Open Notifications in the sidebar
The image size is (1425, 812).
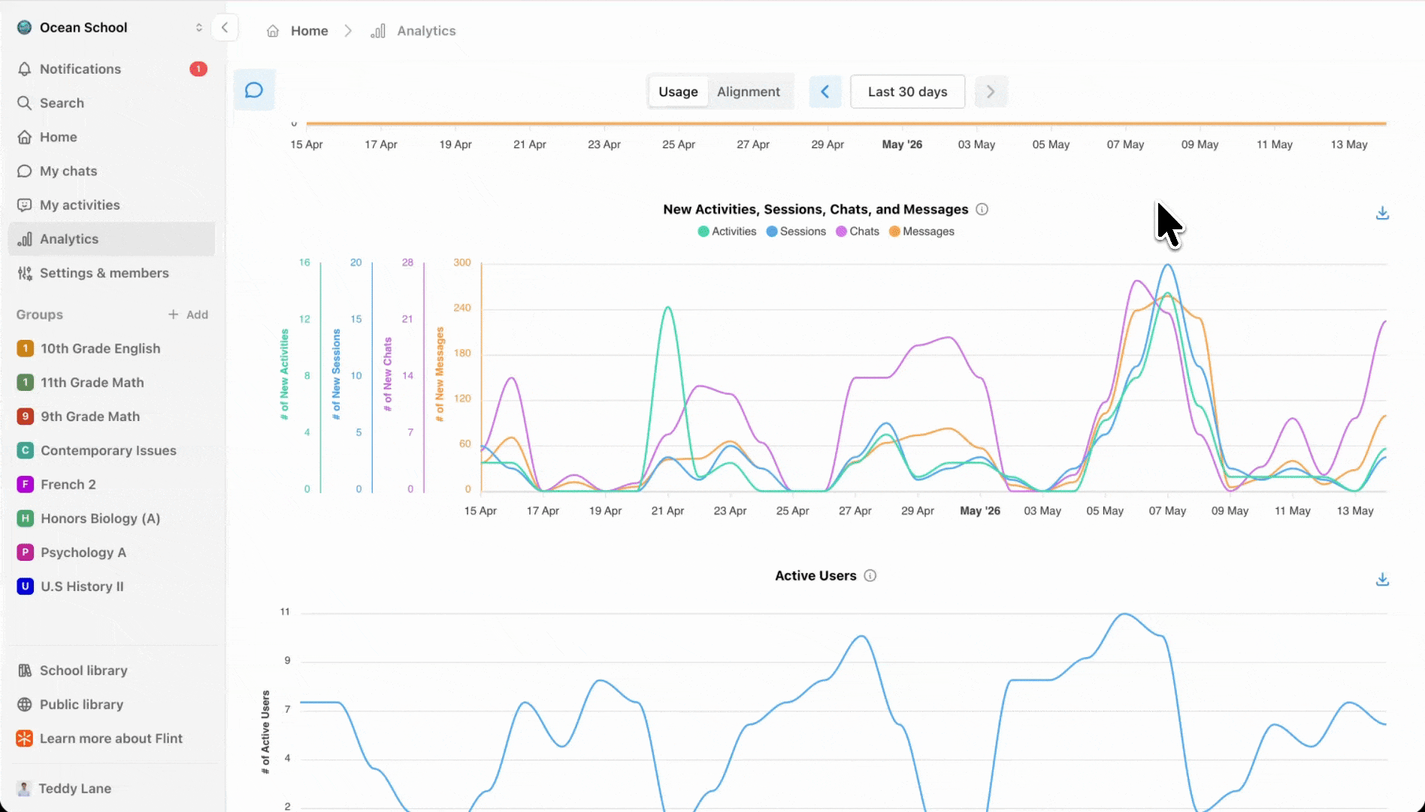(111, 69)
